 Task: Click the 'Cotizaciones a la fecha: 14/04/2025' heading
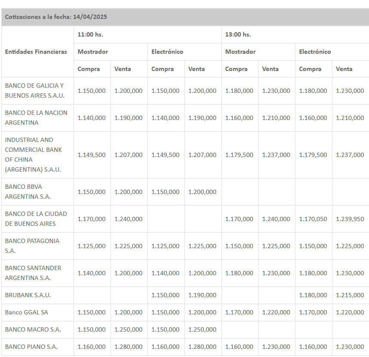pyautogui.click(x=56, y=17)
